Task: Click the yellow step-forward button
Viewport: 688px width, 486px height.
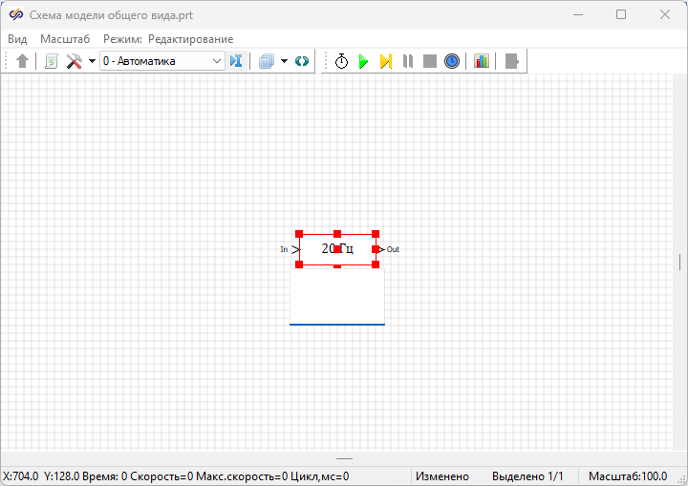Action: (x=385, y=61)
